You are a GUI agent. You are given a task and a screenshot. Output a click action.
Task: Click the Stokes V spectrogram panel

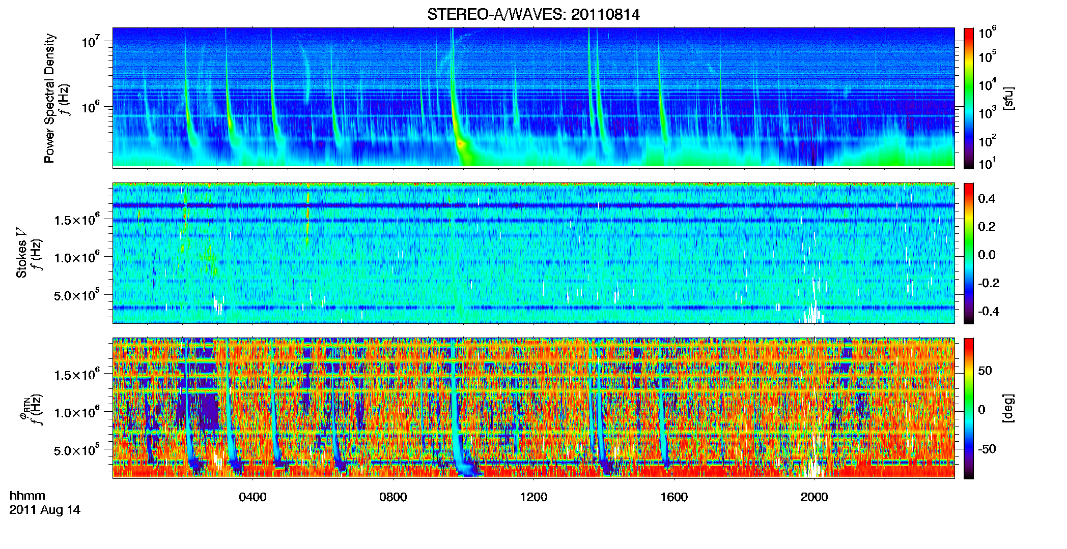pos(533,253)
